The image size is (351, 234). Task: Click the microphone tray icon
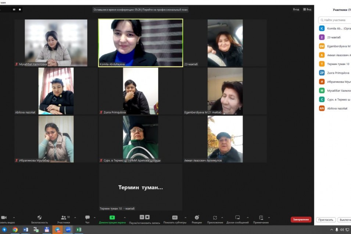(x=337, y=230)
